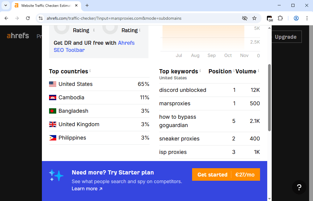Screen dimensions: 313x201
Task: Click the tracking protection eye icon
Action: [x=244, y=18]
